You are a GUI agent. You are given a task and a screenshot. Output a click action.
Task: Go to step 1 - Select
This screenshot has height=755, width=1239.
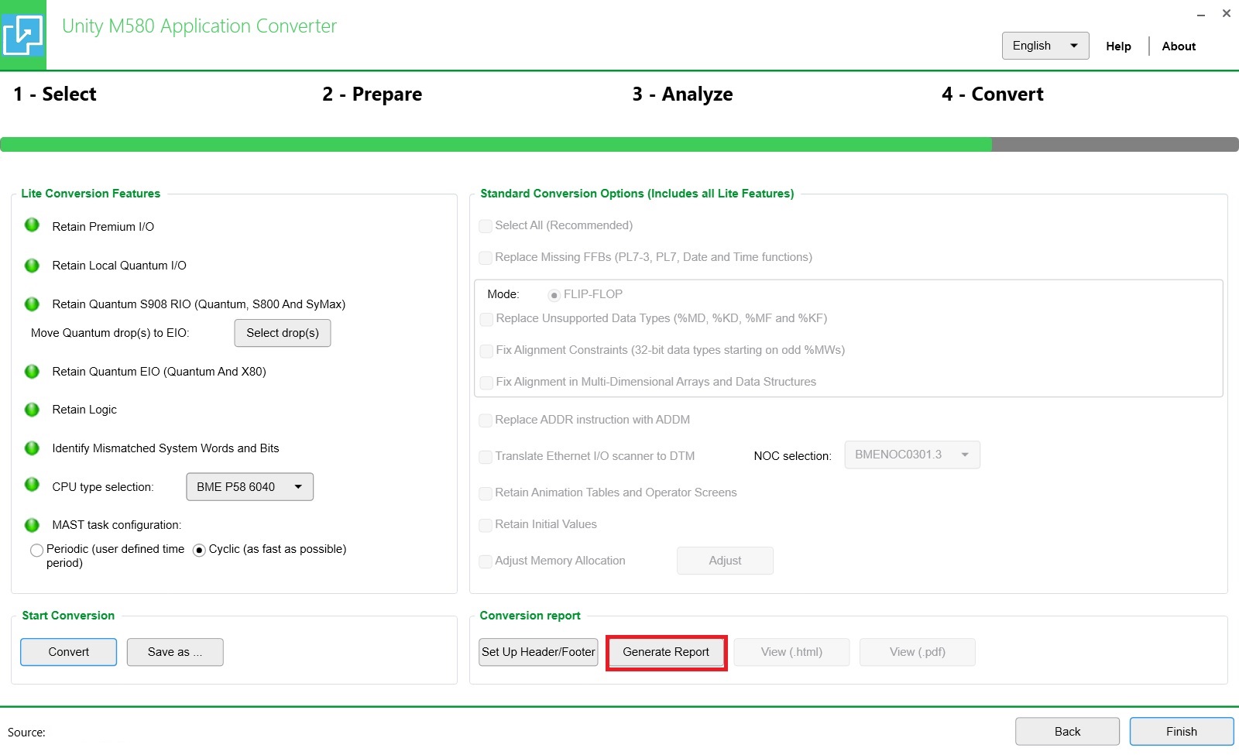point(55,94)
